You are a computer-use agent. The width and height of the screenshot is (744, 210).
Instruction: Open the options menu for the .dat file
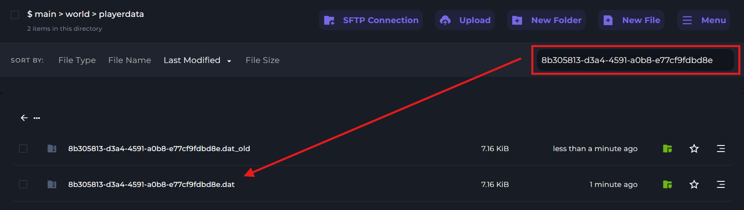coord(721,184)
